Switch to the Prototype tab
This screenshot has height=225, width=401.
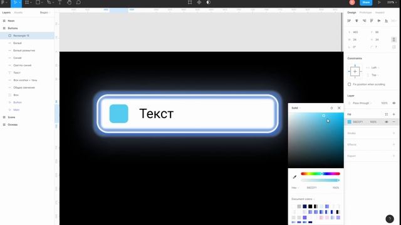point(365,12)
